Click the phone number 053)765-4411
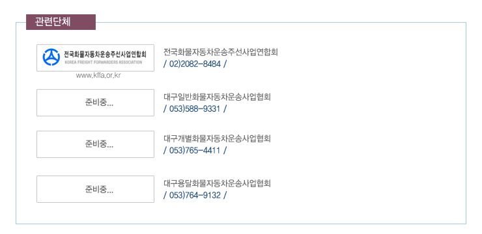 (195, 151)
